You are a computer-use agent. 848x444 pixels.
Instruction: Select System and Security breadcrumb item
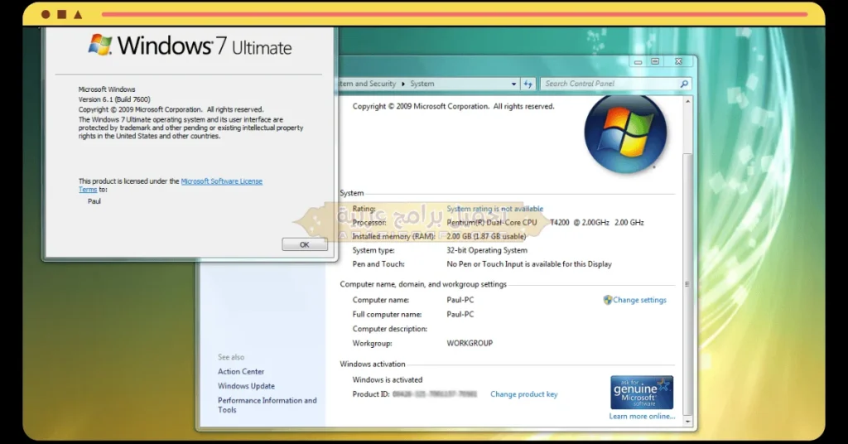tap(366, 84)
